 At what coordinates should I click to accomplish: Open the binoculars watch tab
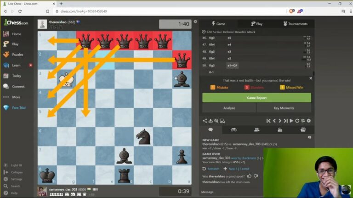tap(233, 130)
